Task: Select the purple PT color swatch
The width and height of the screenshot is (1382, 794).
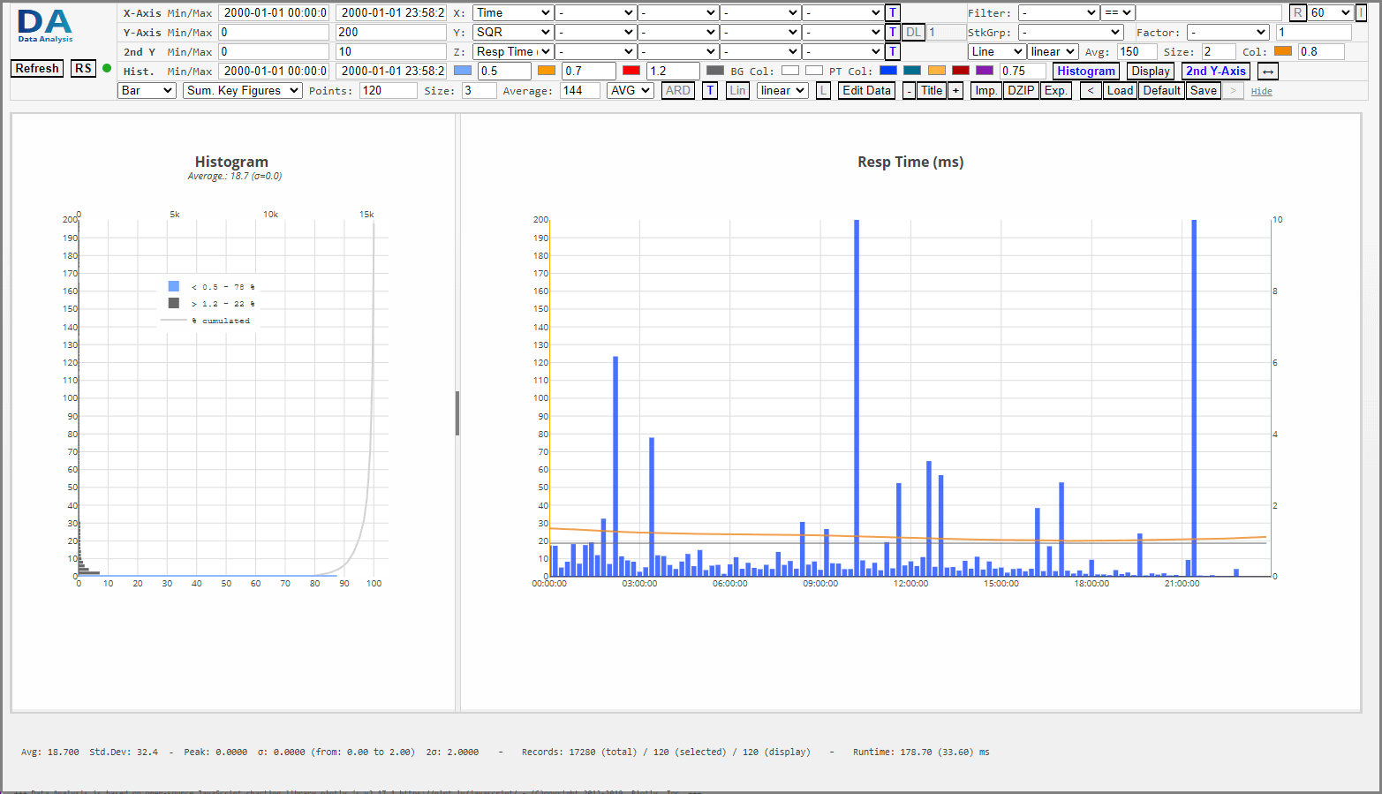Action: 983,71
